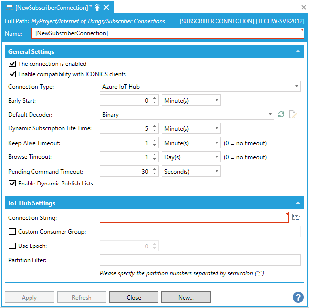This screenshot has height=308, width=309.
Task: Click the New... button
Action: coord(186,297)
